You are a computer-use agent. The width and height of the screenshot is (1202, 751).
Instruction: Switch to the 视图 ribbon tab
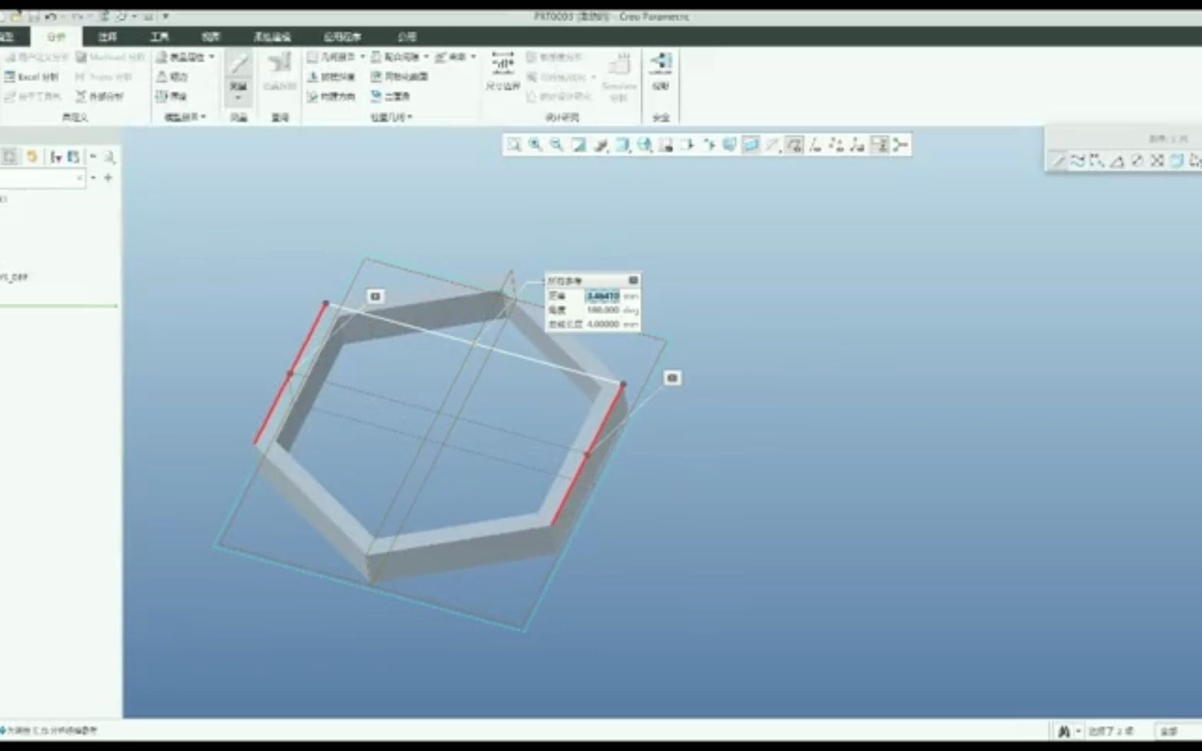click(210, 37)
